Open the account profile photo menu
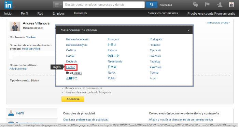Screen dimensions: 239x127 pyautogui.click(x=231, y=5)
